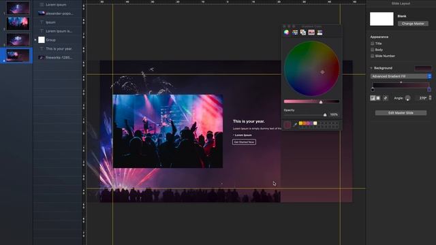Click the alexander-popo layer image icon
The image size is (436, 245).
point(42,14)
